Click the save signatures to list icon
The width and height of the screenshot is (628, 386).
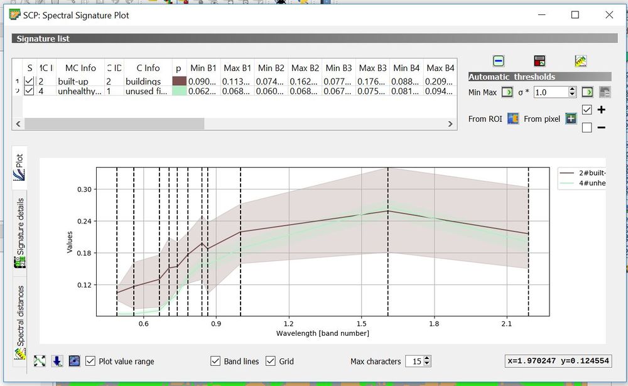tap(539, 61)
